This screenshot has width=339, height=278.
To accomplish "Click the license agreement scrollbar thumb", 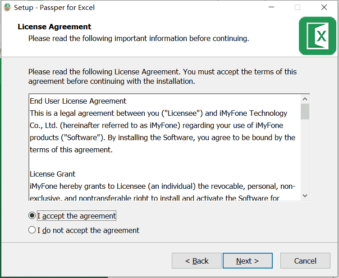I will pyautogui.click(x=305, y=111).
